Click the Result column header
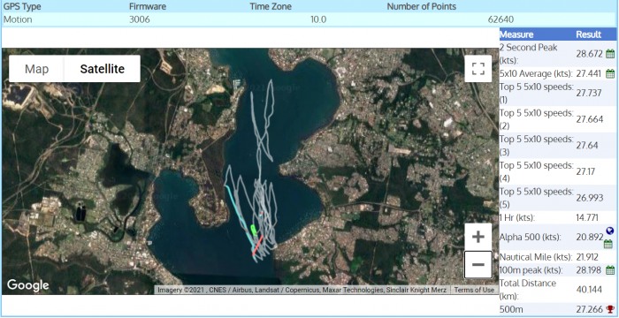 point(588,34)
